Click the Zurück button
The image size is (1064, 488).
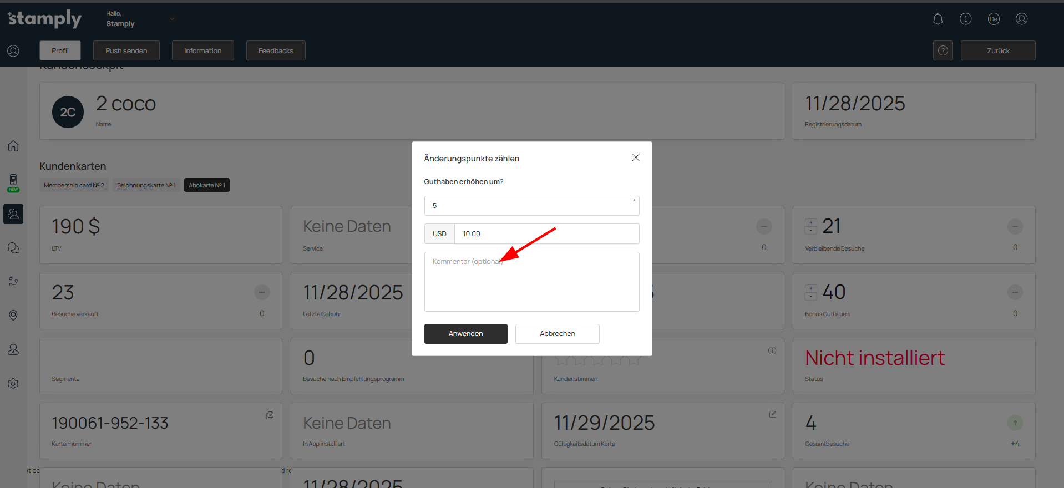997,50
